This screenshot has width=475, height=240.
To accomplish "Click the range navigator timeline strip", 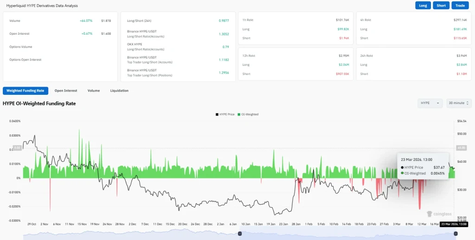I will pos(240,234).
